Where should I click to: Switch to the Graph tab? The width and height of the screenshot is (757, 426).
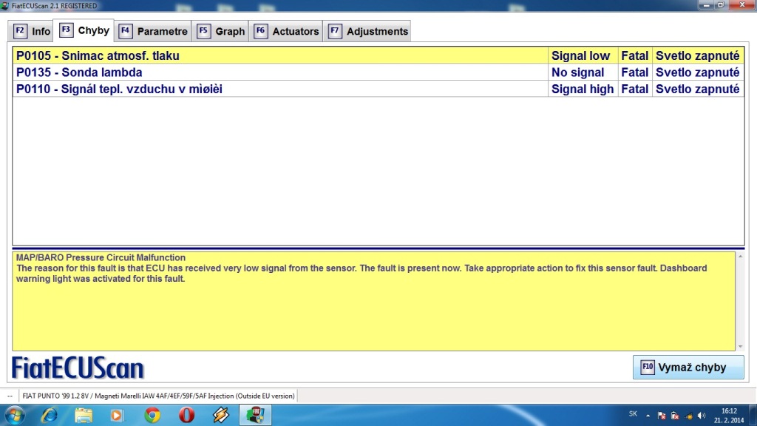[221, 31]
